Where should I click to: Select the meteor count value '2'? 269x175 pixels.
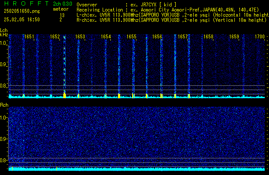point(61,20)
